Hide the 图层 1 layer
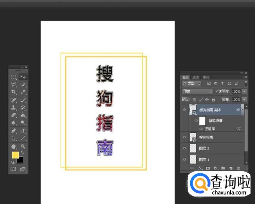The height and width of the screenshot is (204, 255). pyautogui.click(x=184, y=160)
